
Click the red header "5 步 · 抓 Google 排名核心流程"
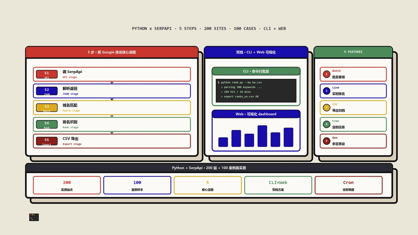pos(112,52)
